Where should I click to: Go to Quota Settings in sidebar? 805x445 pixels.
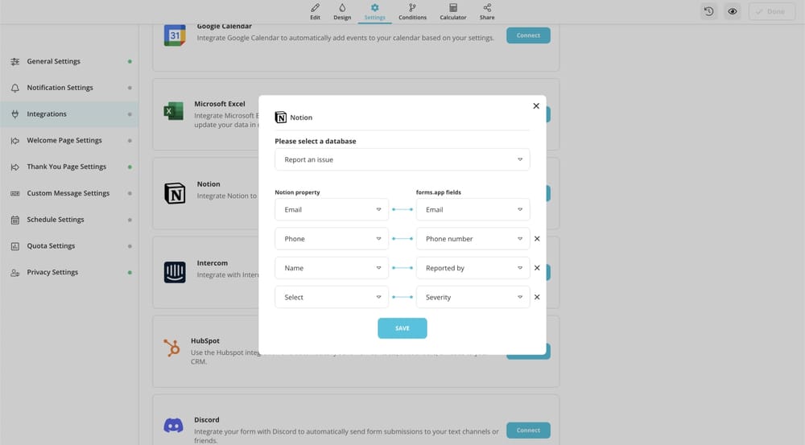click(51, 246)
